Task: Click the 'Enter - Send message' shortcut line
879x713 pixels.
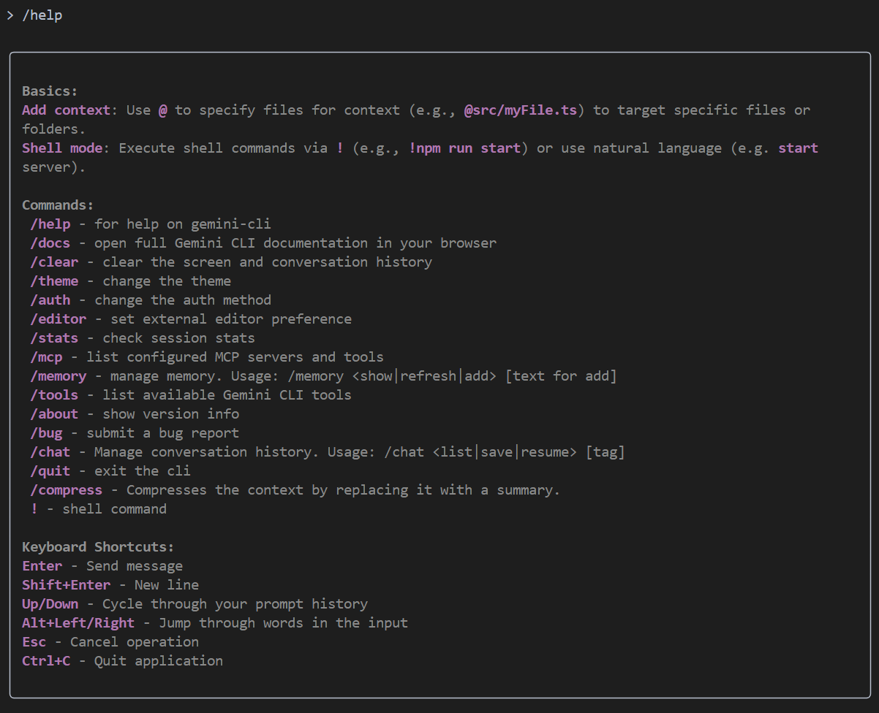Action: (102, 566)
